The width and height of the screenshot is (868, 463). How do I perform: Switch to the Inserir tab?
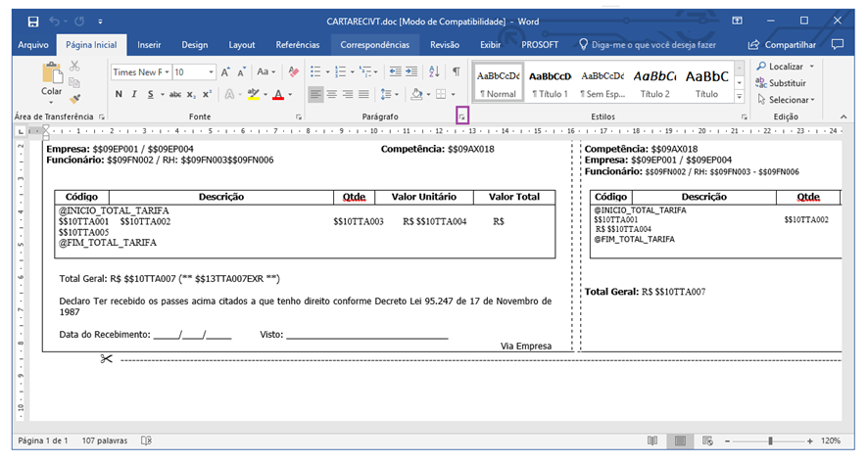pyautogui.click(x=149, y=45)
